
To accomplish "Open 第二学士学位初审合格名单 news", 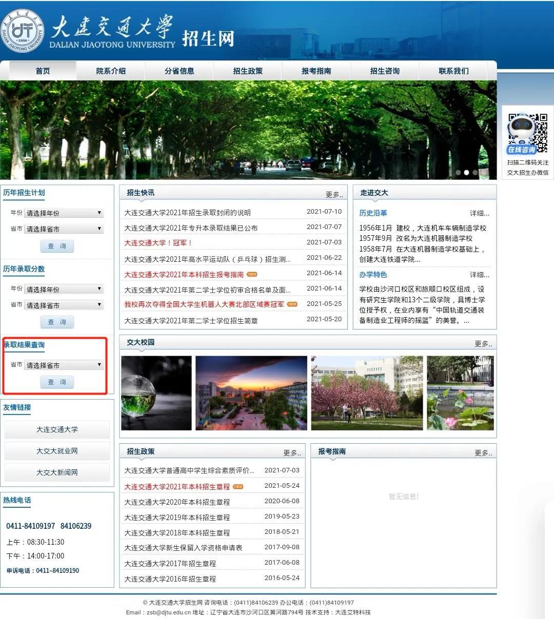I will [x=207, y=290].
